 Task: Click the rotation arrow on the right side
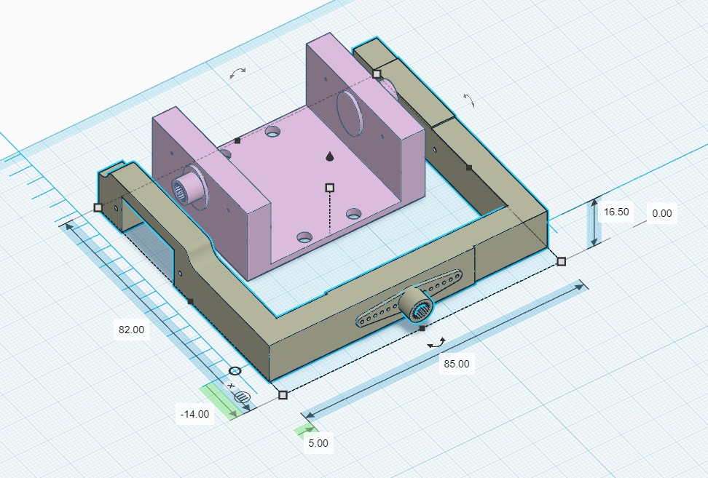tap(469, 100)
